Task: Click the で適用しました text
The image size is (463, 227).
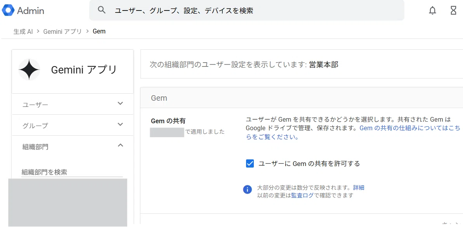Action: coord(205,132)
